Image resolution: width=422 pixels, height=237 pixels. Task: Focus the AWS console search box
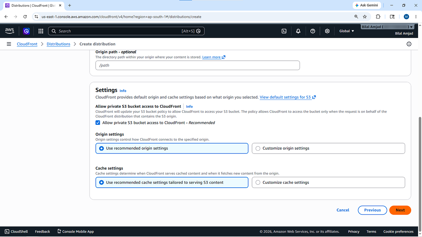[126, 31]
